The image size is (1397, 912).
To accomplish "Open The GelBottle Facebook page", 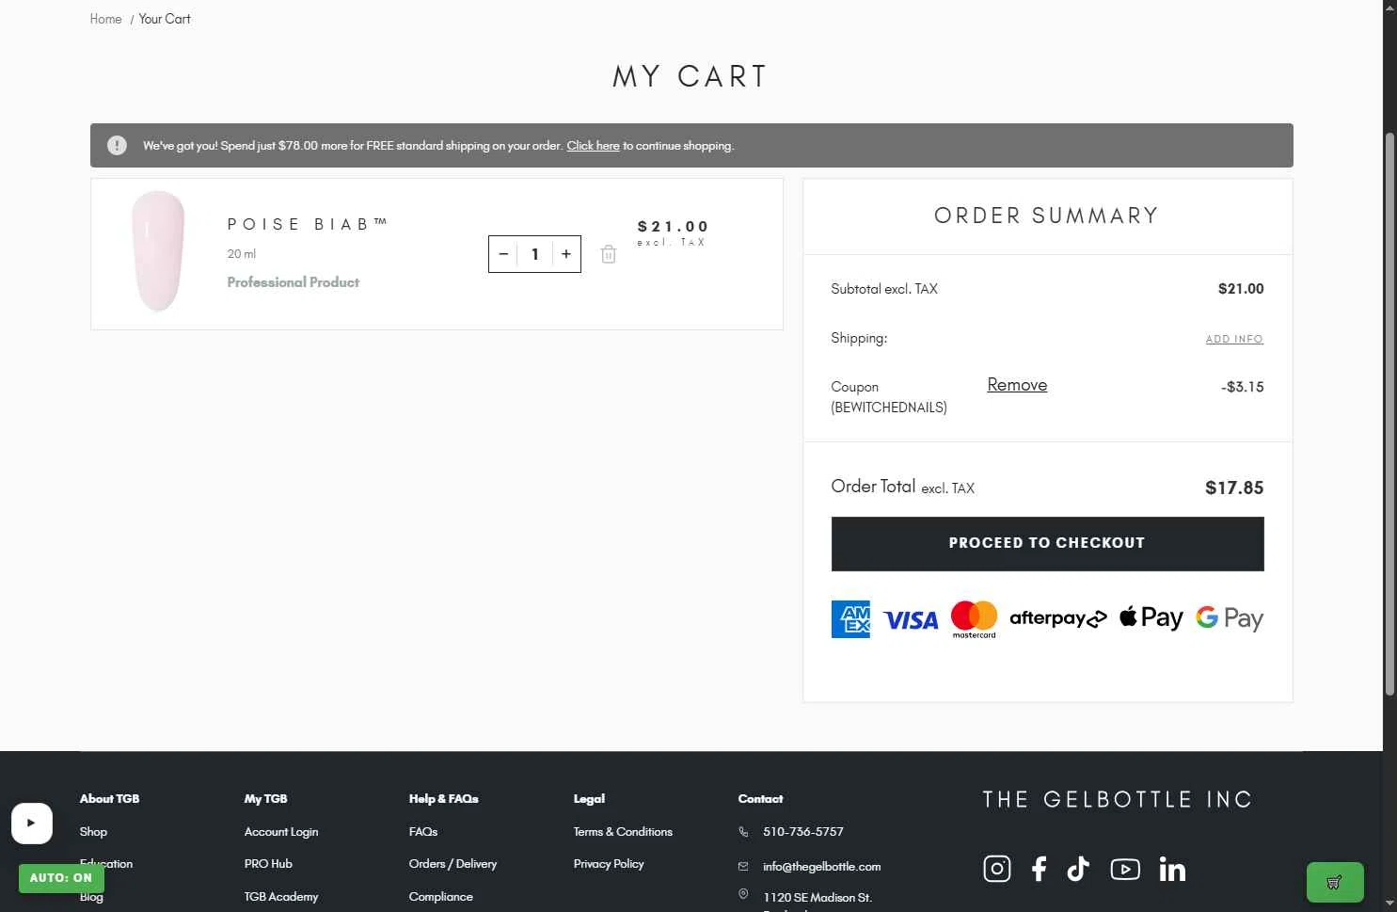I will [x=1039, y=869].
